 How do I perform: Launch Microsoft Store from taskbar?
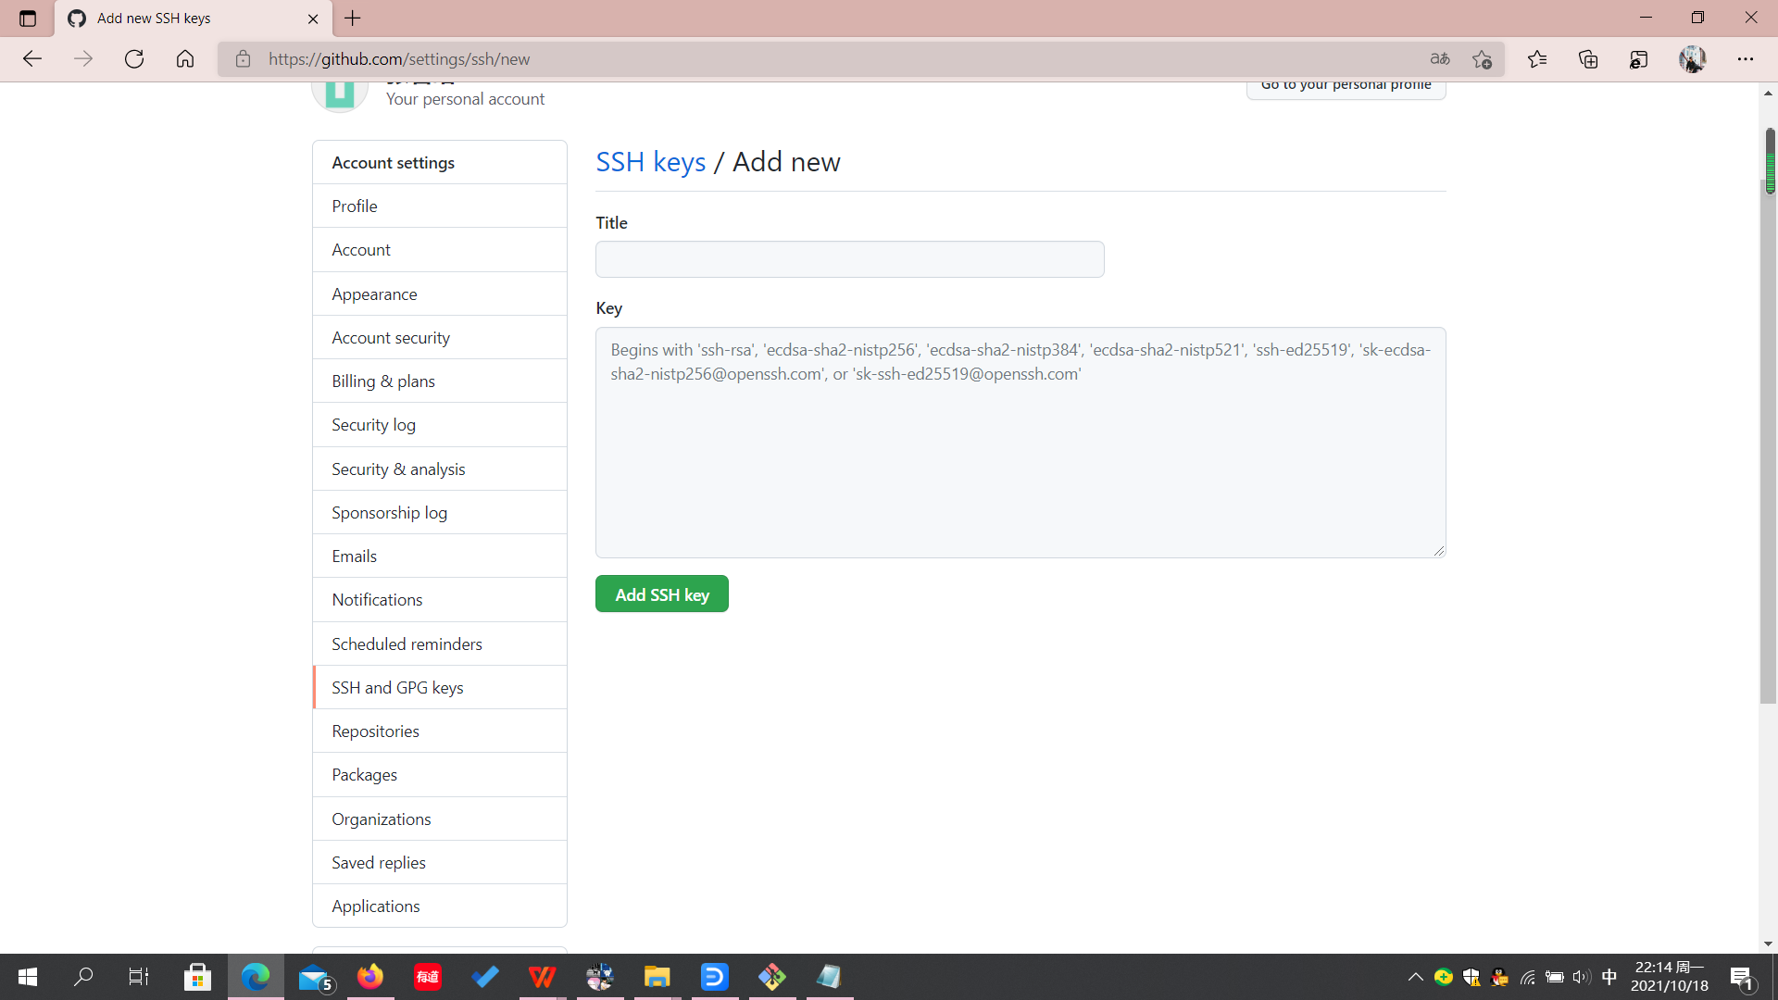click(x=197, y=977)
